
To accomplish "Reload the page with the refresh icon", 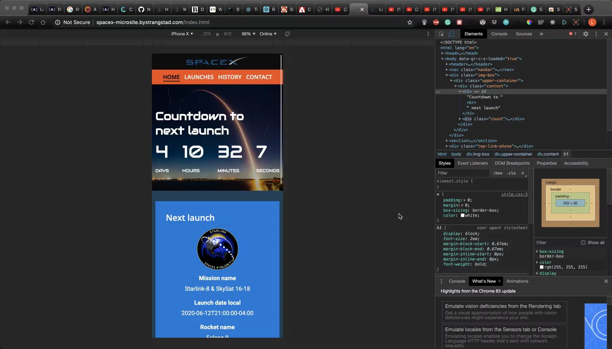I will click(31, 22).
